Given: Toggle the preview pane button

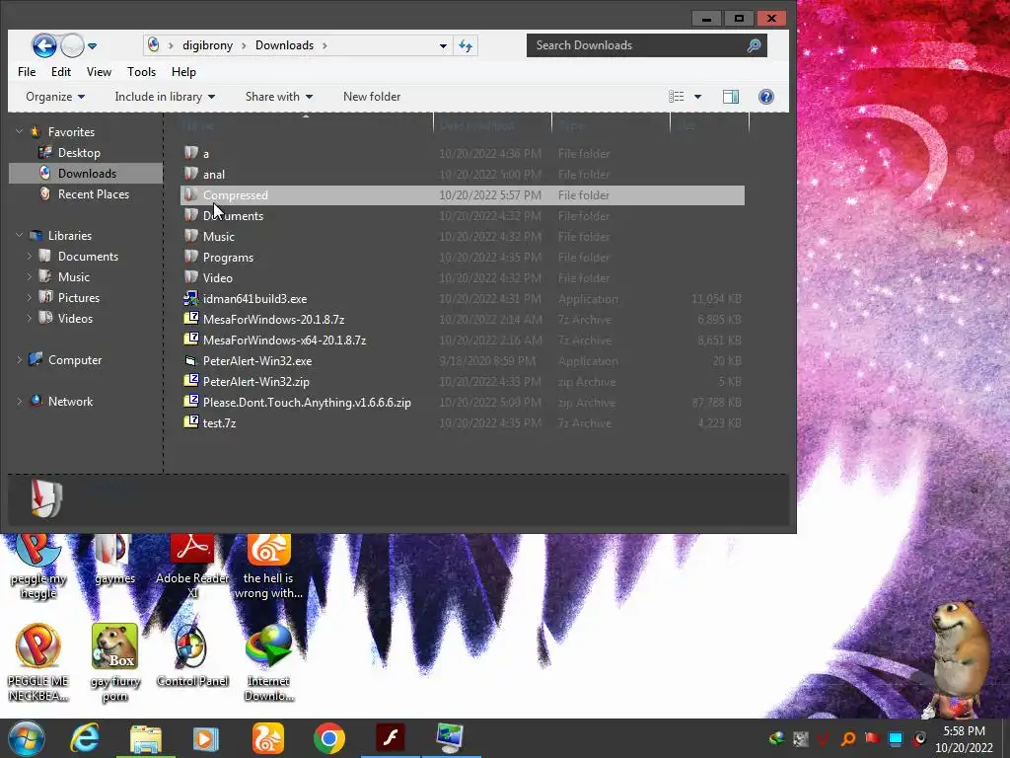Looking at the screenshot, I should pos(731,97).
